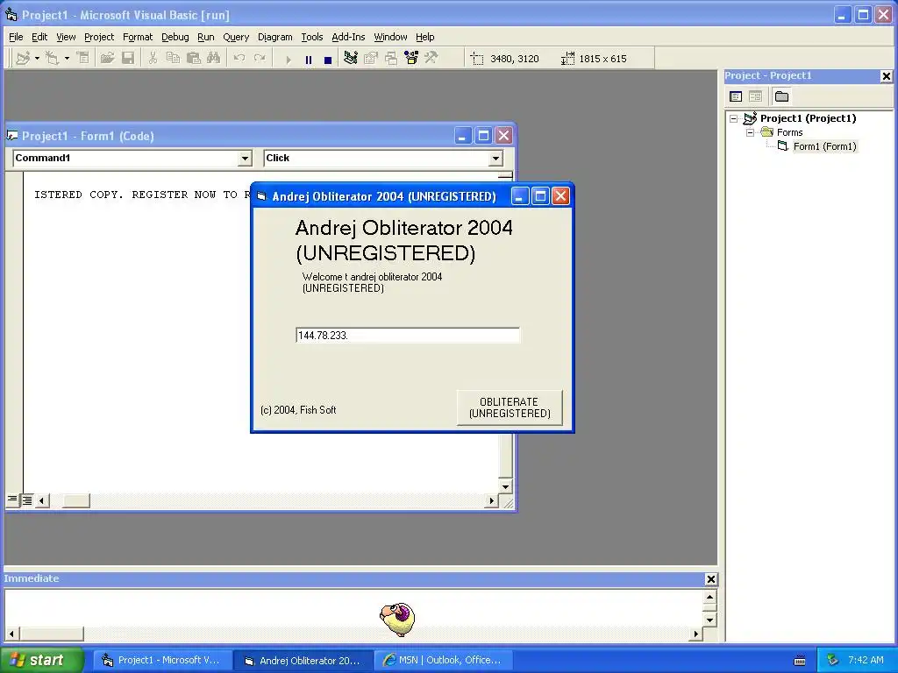Switch to Project1 - Microsoft V... taskbar button
This screenshot has width=898, height=673.
click(162, 661)
